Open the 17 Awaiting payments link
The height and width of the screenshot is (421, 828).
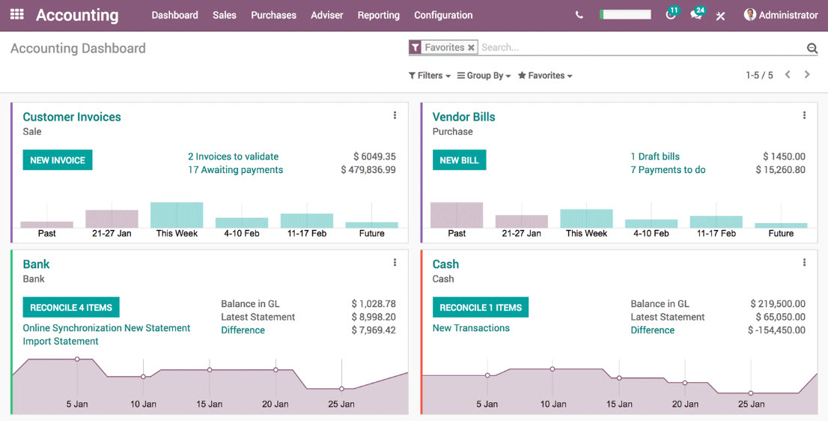tap(235, 170)
